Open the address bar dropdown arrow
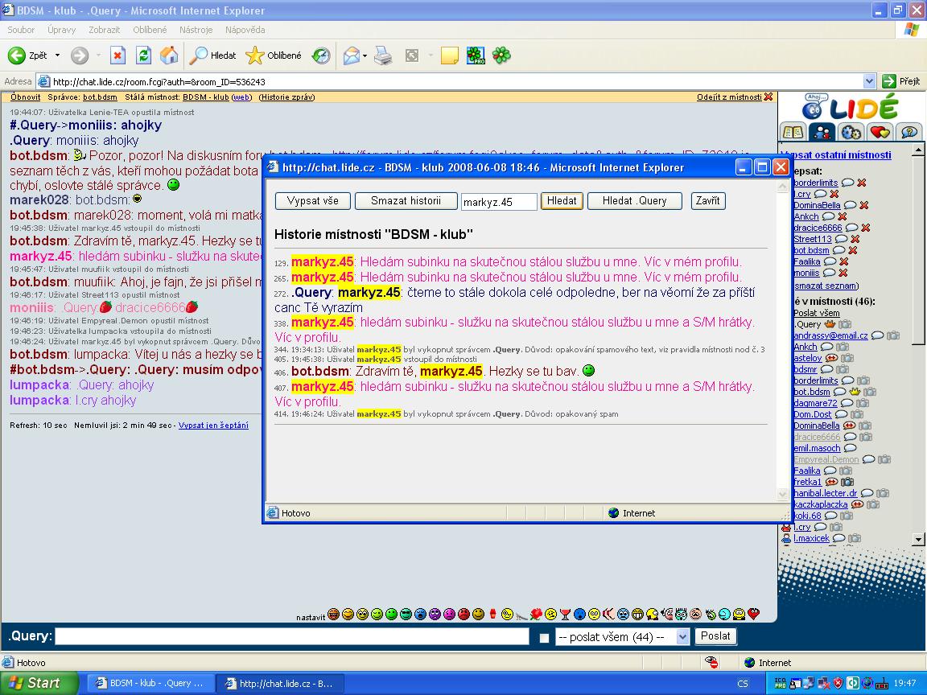This screenshot has height=695, width=927. point(869,81)
